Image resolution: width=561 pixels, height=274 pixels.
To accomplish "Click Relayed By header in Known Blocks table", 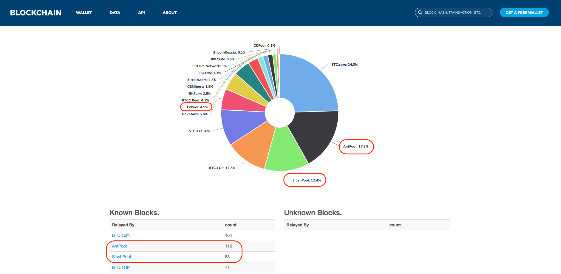I will tap(123, 225).
